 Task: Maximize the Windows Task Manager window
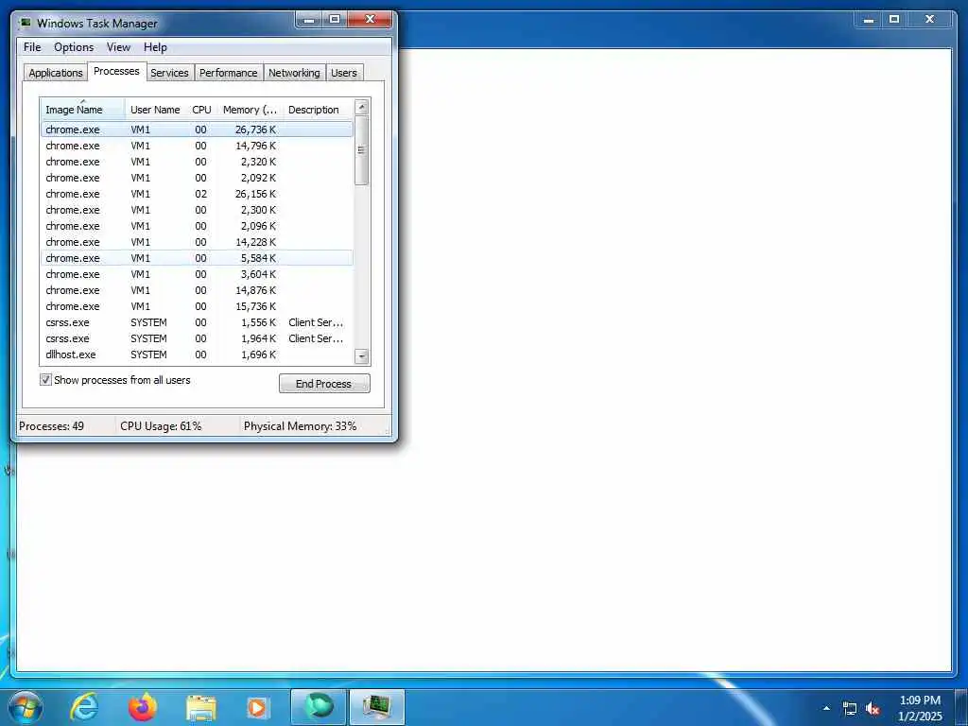pos(334,20)
